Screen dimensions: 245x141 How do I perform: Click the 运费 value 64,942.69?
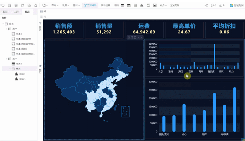[x=144, y=32]
